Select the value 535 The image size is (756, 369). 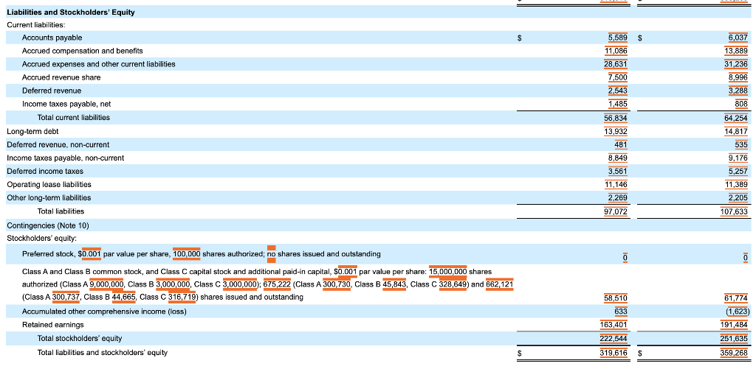(742, 145)
